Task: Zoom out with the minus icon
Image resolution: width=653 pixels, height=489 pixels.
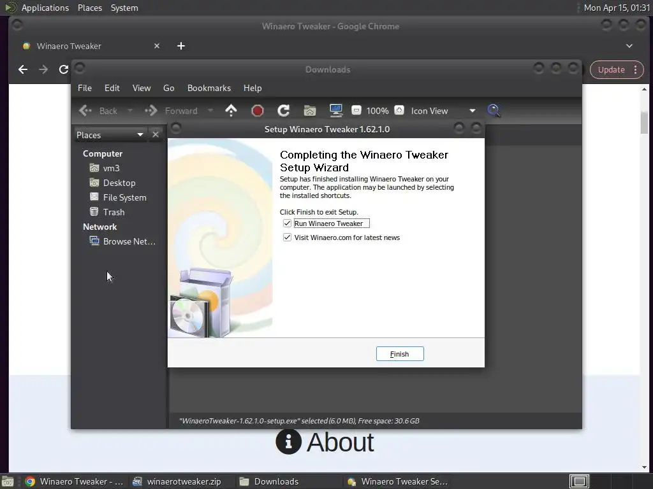Action: click(356, 110)
